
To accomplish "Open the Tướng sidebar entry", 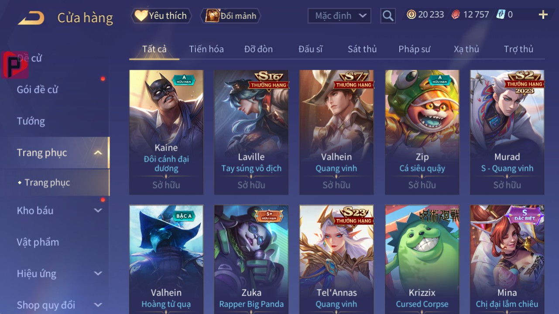I will tap(31, 121).
